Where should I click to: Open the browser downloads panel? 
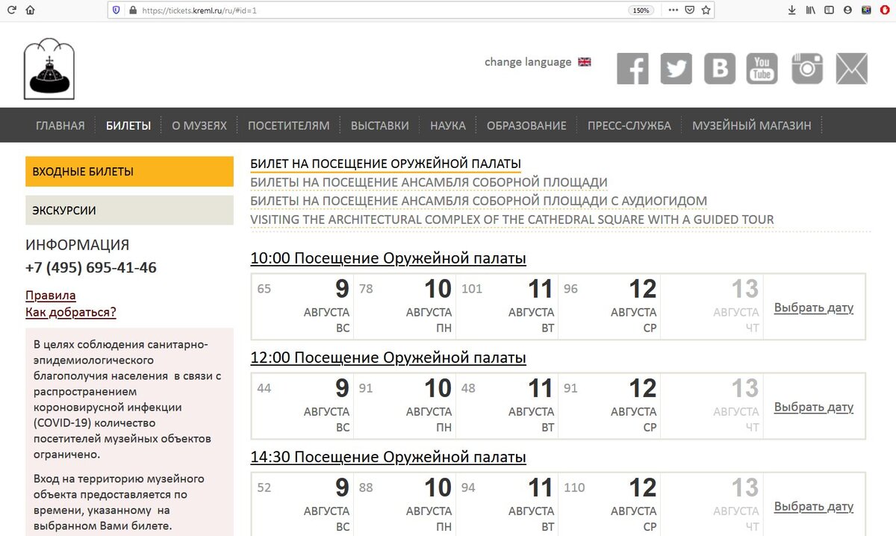[x=792, y=10]
